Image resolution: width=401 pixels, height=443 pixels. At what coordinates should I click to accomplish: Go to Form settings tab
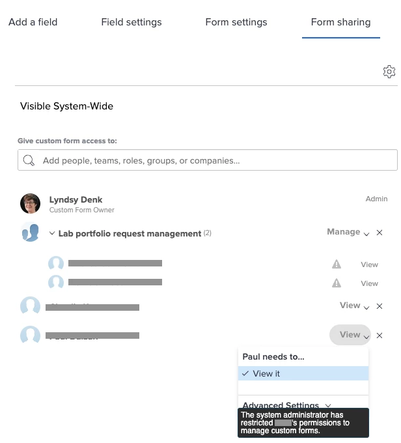point(236,22)
